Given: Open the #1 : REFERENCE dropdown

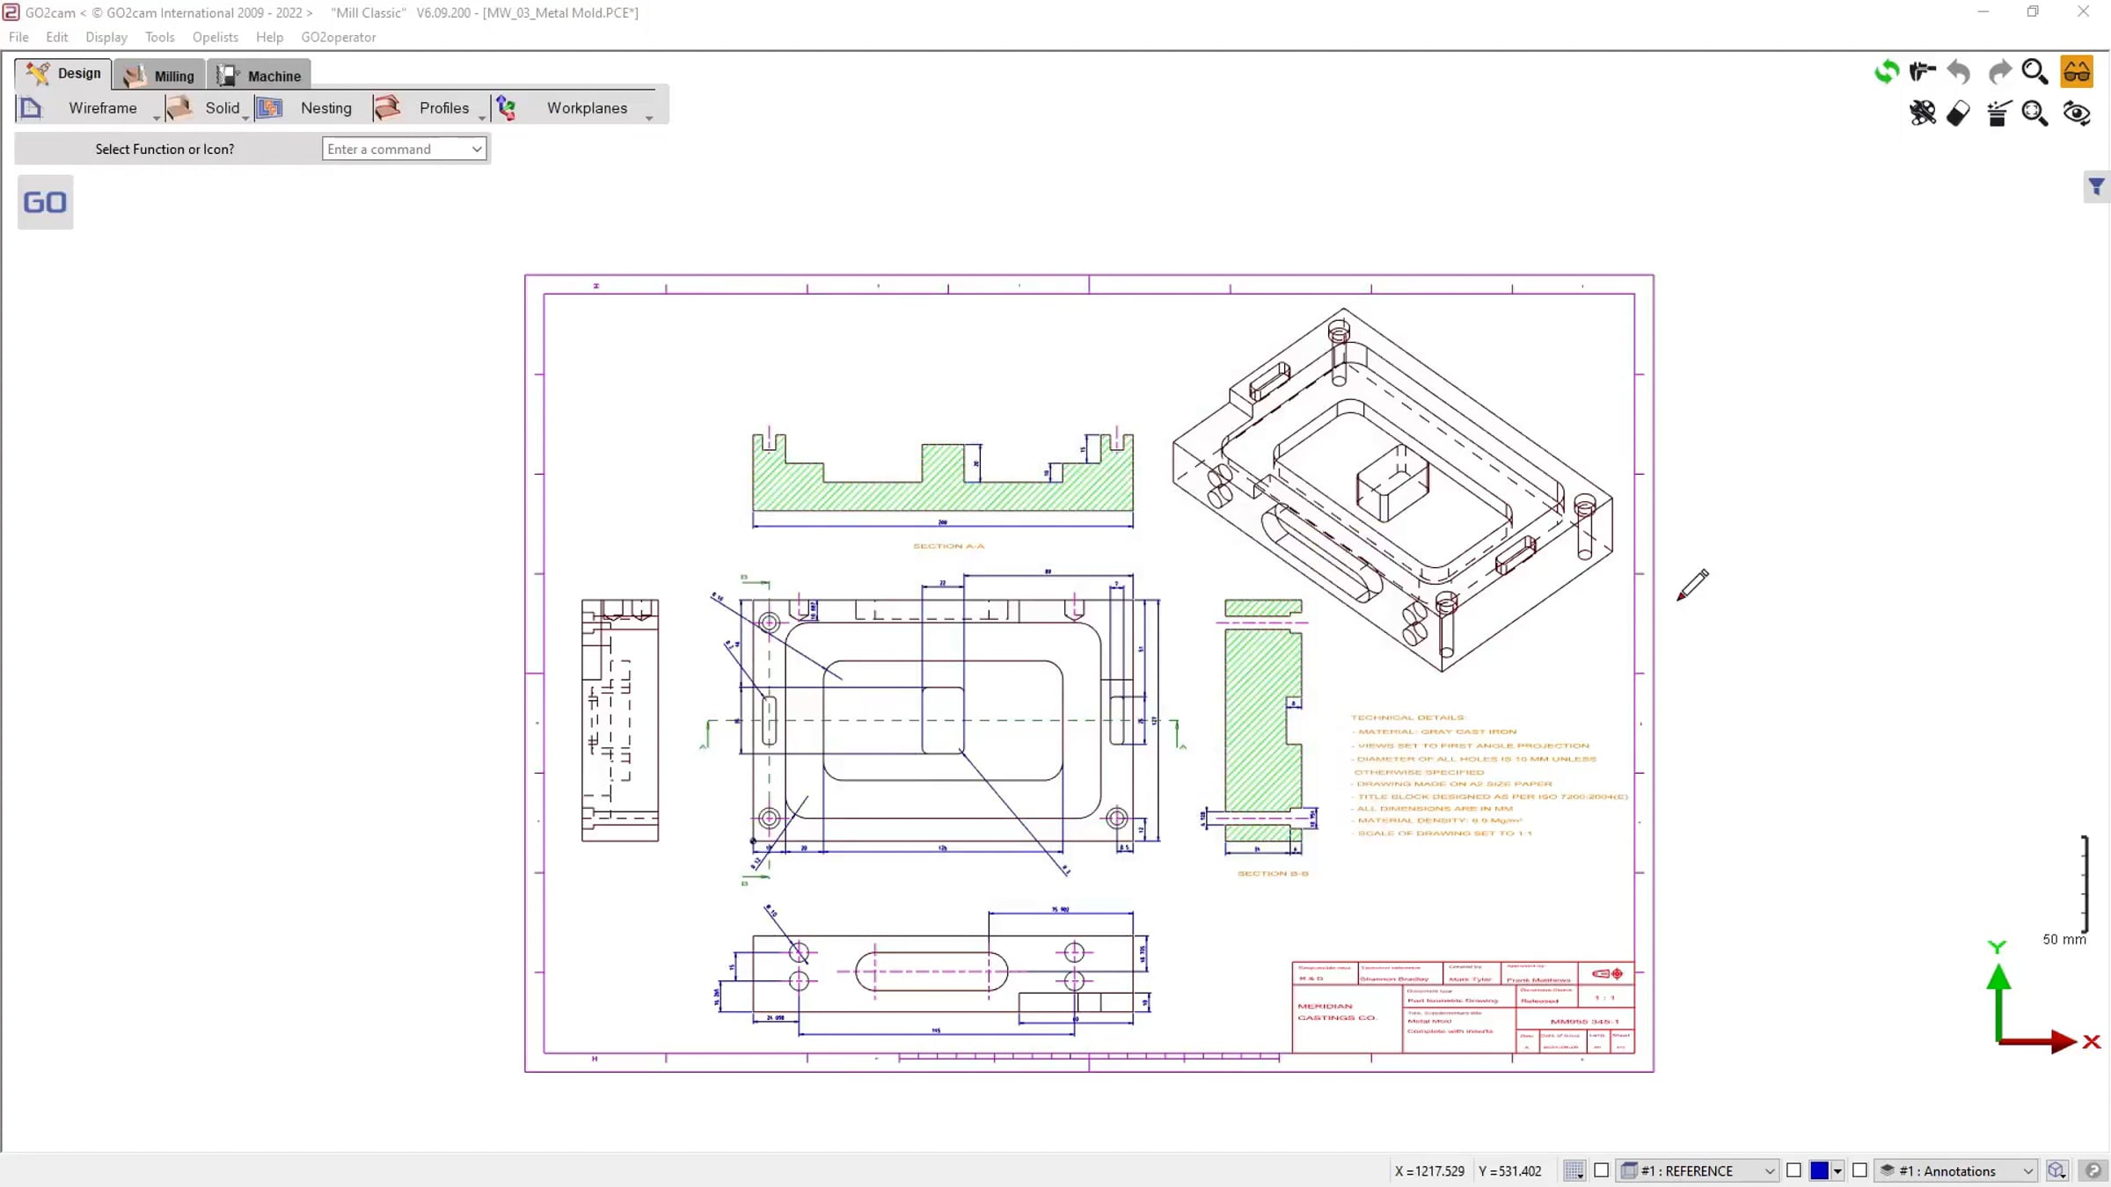Looking at the screenshot, I should (1698, 1170).
